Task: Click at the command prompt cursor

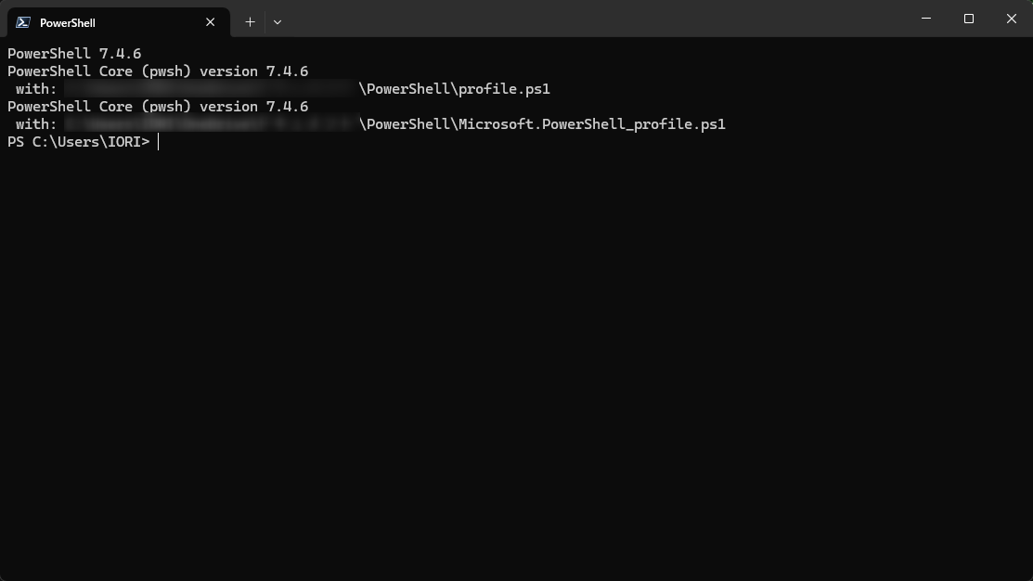Action: (x=159, y=142)
